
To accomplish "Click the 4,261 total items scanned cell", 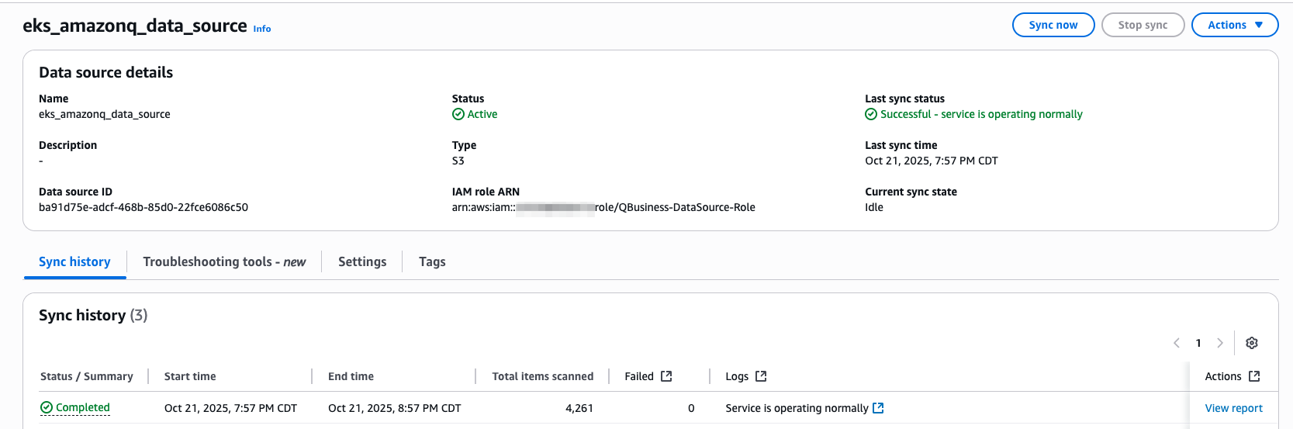I will (x=579, y=408).
